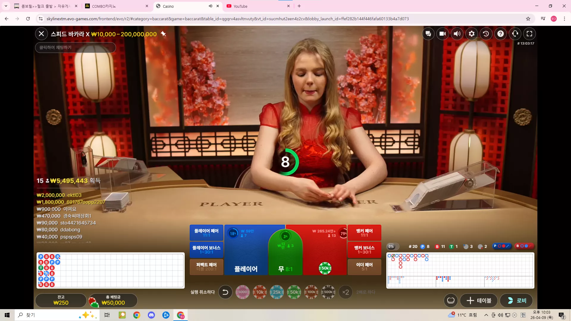Mute the game sound speaker icon

click(x=457, y=34)
